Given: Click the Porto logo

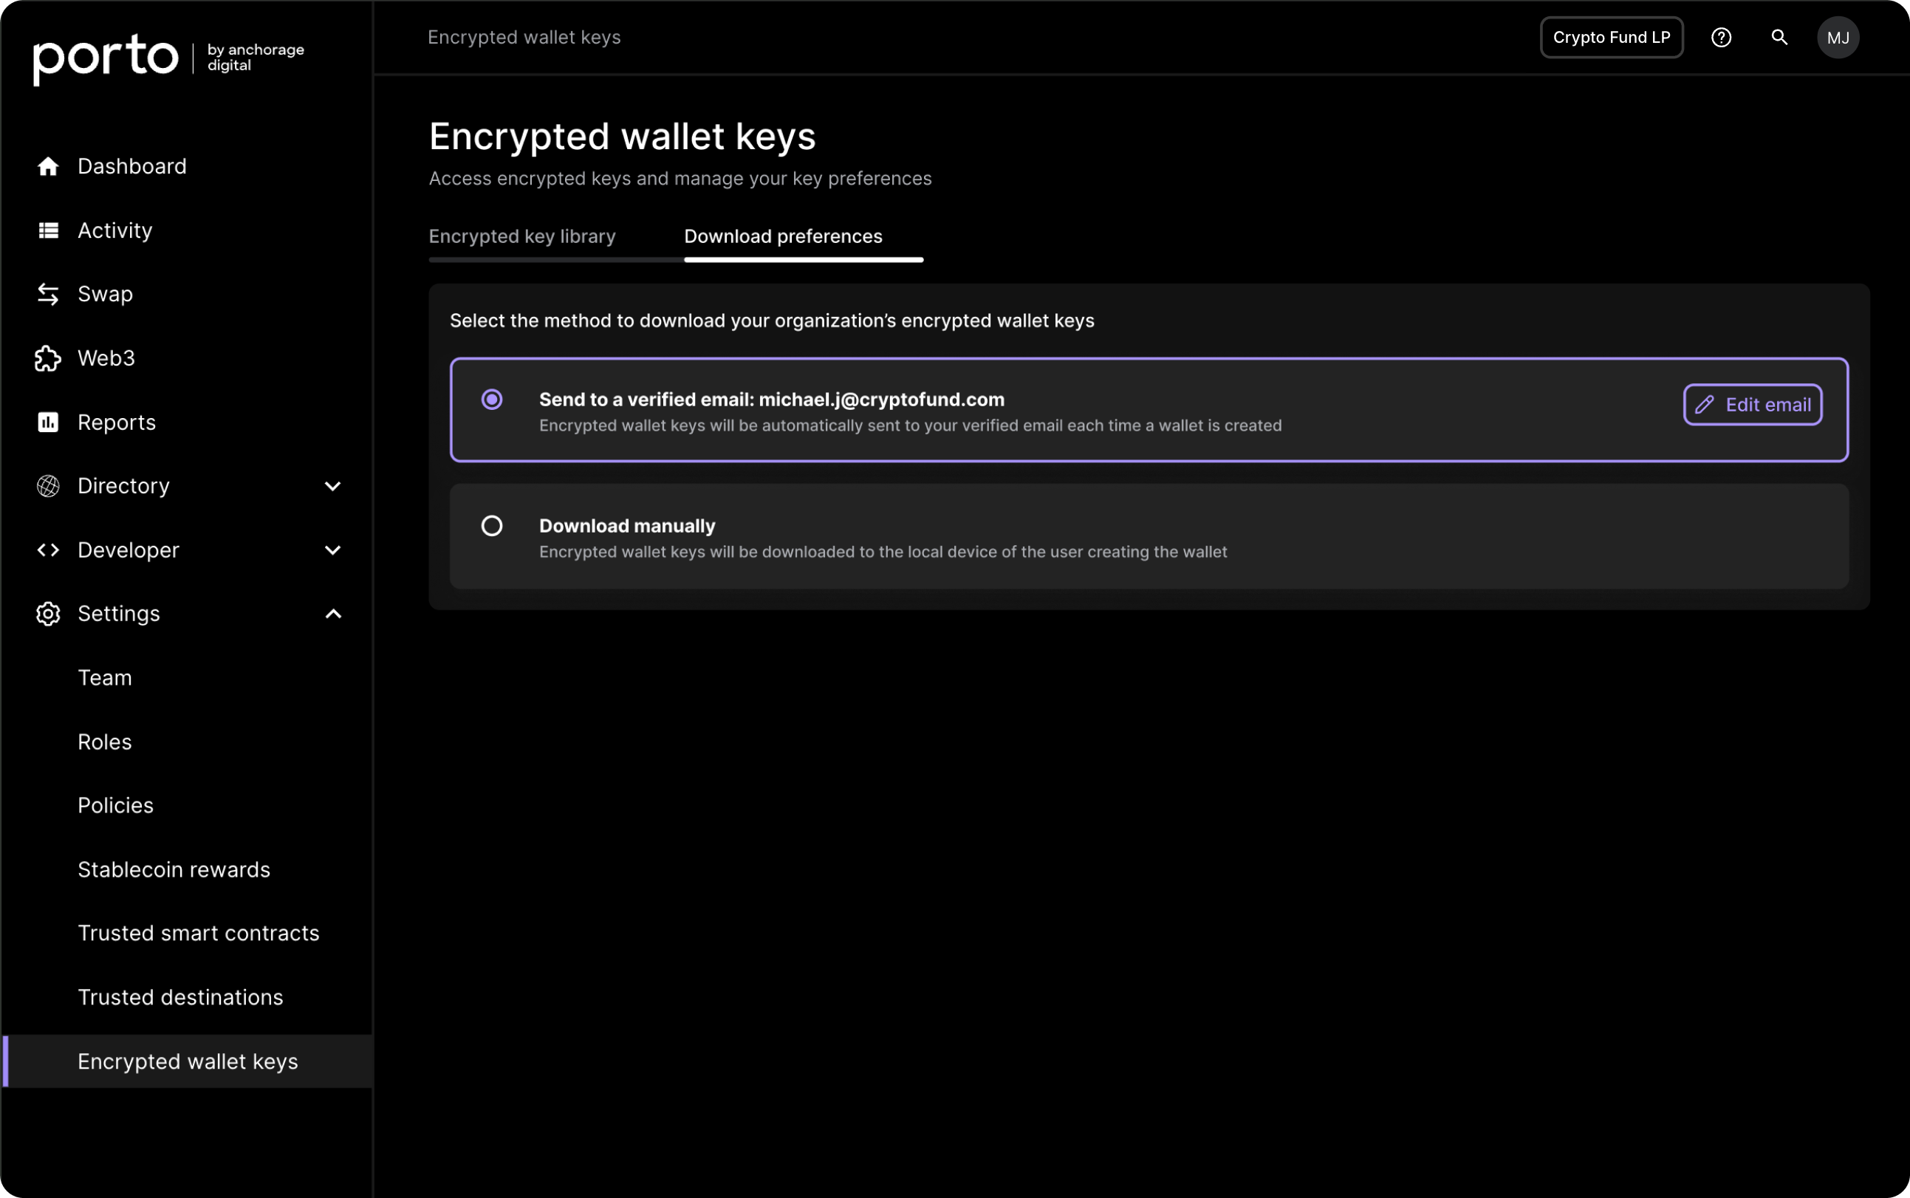Looking at the screenshot, I should pos(106,58).
